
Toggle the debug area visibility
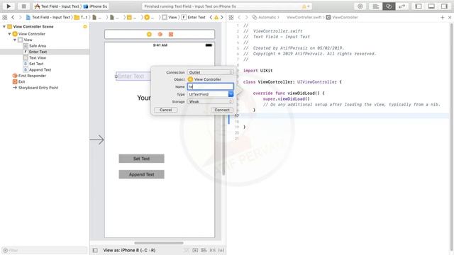coord(431,6)
